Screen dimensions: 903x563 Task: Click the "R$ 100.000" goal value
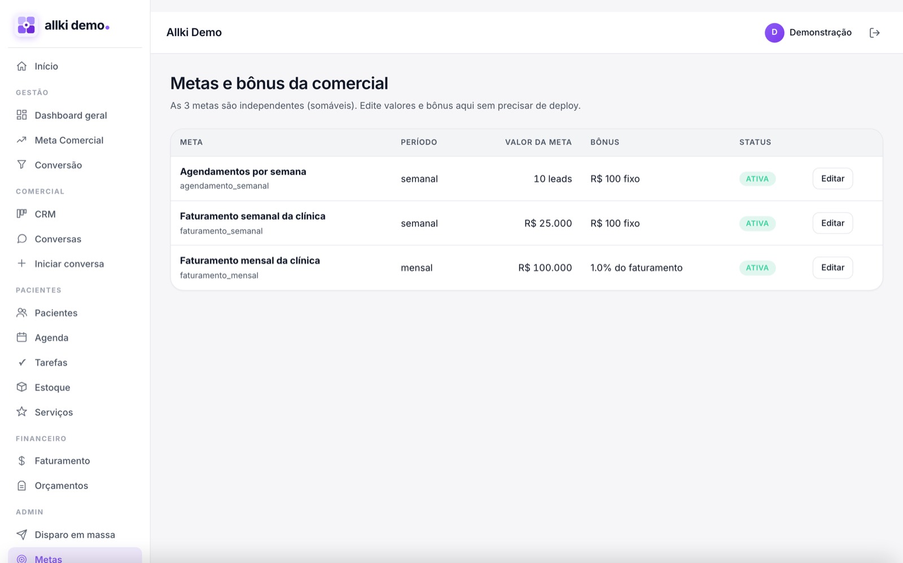(x=545, y=268)
